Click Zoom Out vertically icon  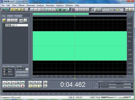(x=45, y=86)
